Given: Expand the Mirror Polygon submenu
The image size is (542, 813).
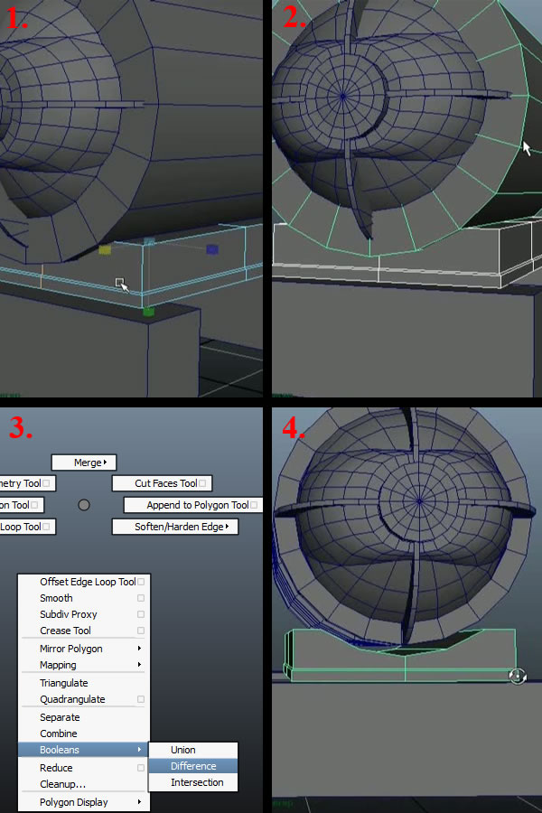Looking at the screenshot, I should click(x=139, y=649).
